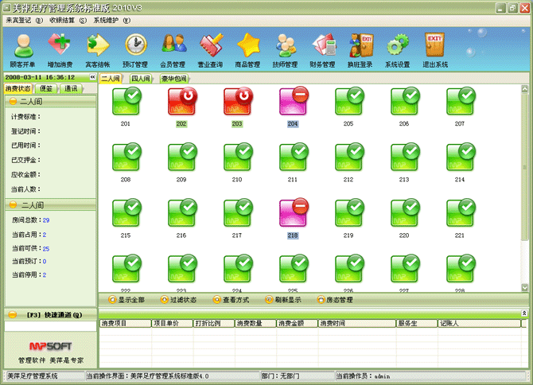The height and width of the screenshot is (385, 533).
Task: Click the 宾客结帐 checkout icon
Action: [x=97, y=49]
